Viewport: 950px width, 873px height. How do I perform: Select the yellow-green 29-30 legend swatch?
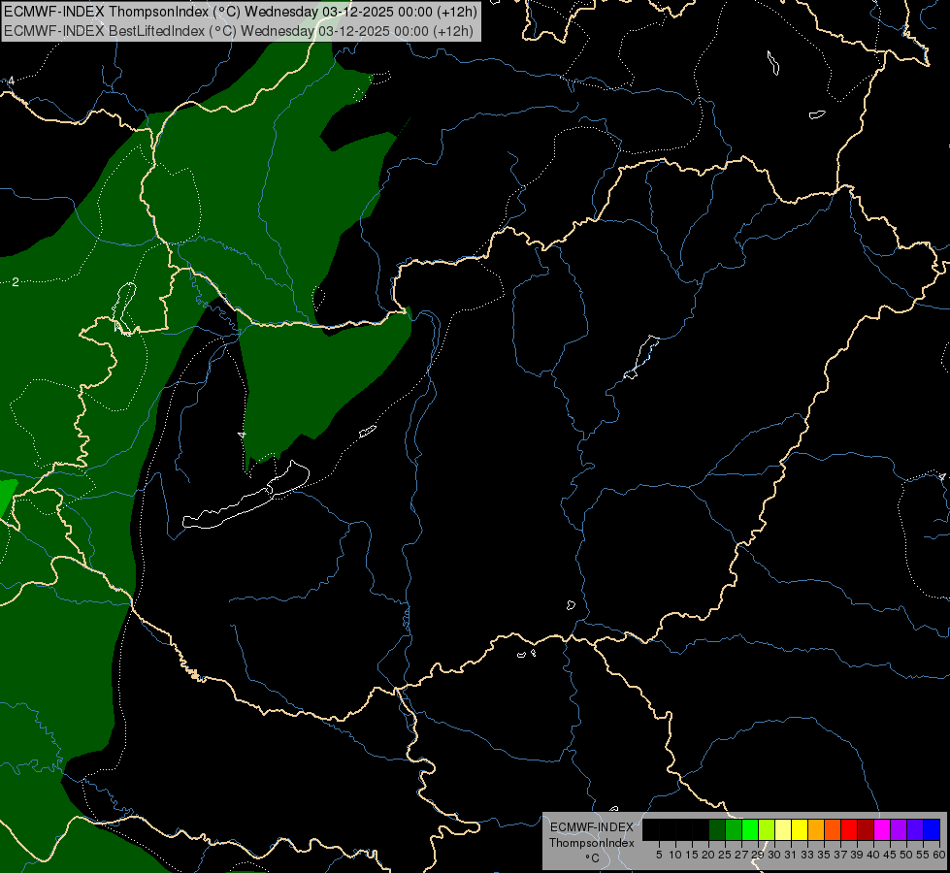[x=767, y=829]
